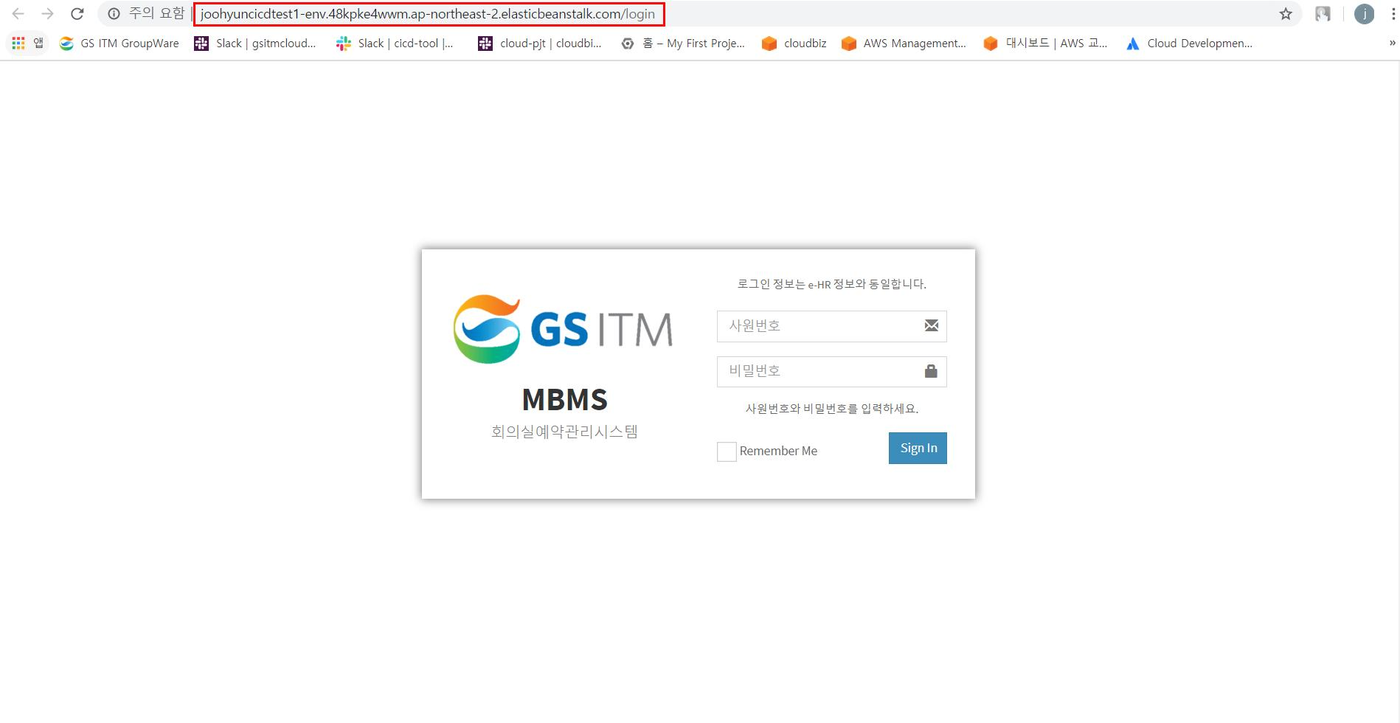The width and height of the screenshot is (1400, 723).
Task: Bookmark this page with the star icon
Action: [x=1286, y=14]
